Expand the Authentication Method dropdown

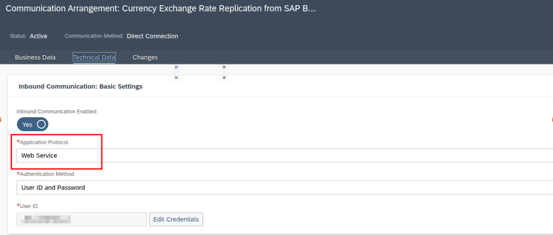[x=284, y=188]
